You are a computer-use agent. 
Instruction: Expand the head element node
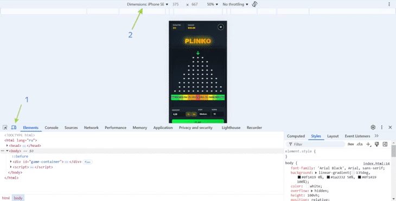point(7,146)
